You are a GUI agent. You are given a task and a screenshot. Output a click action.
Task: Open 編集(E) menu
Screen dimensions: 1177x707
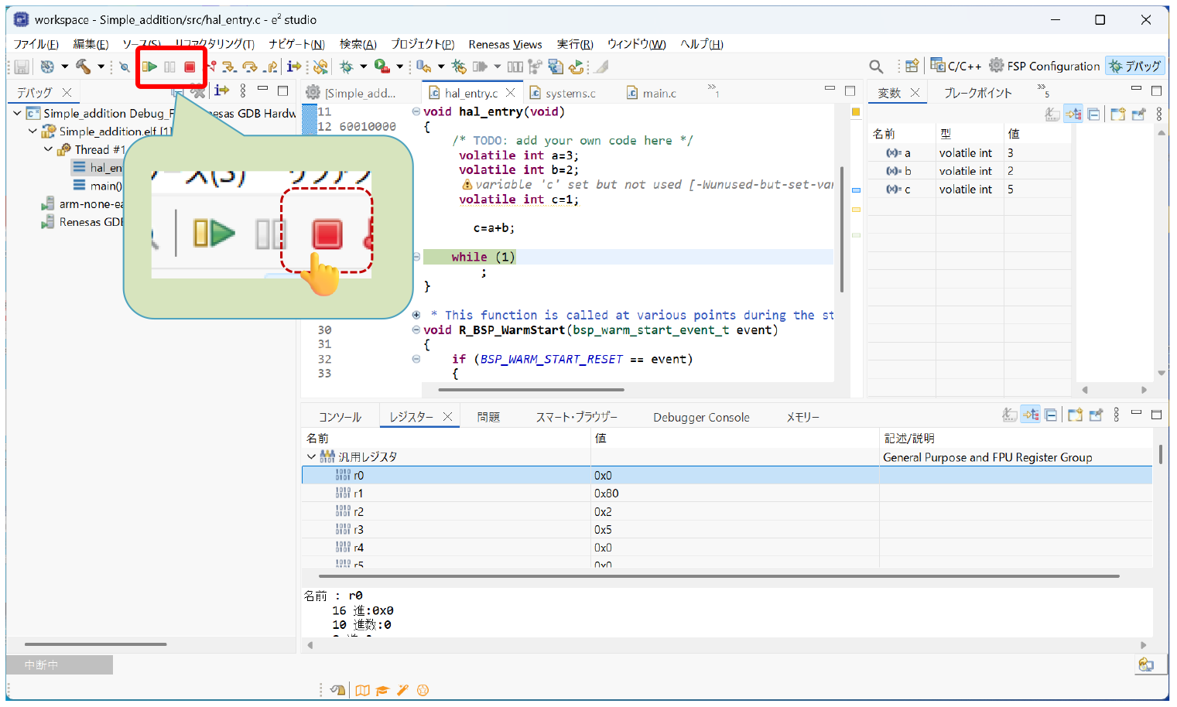pyautogui.click(x=91, y=44)
